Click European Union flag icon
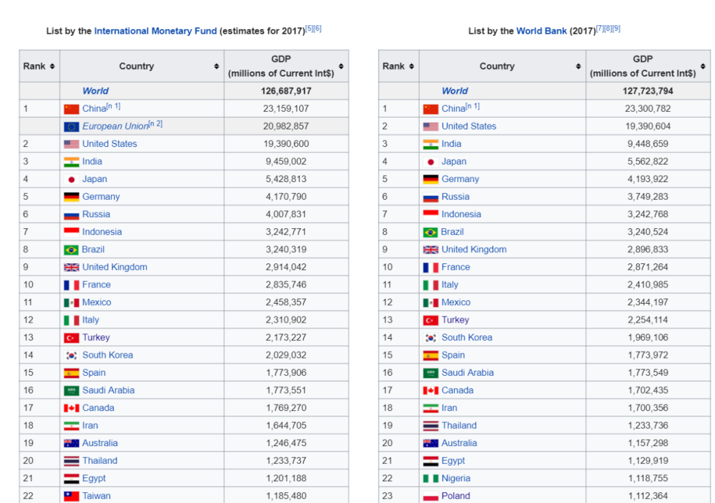The width and height of the screenshot is (715, 503). pyautogui.click(x=71, y=127)
